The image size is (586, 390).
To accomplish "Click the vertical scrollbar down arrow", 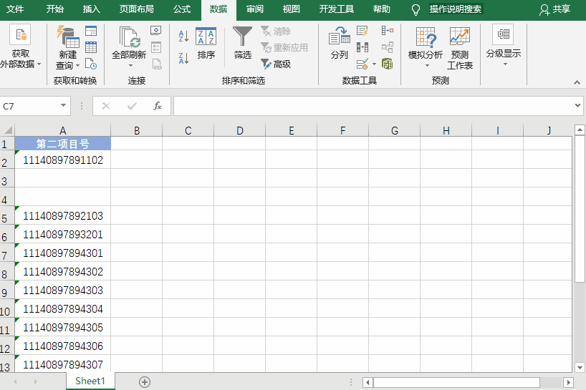I will point(580,367).
